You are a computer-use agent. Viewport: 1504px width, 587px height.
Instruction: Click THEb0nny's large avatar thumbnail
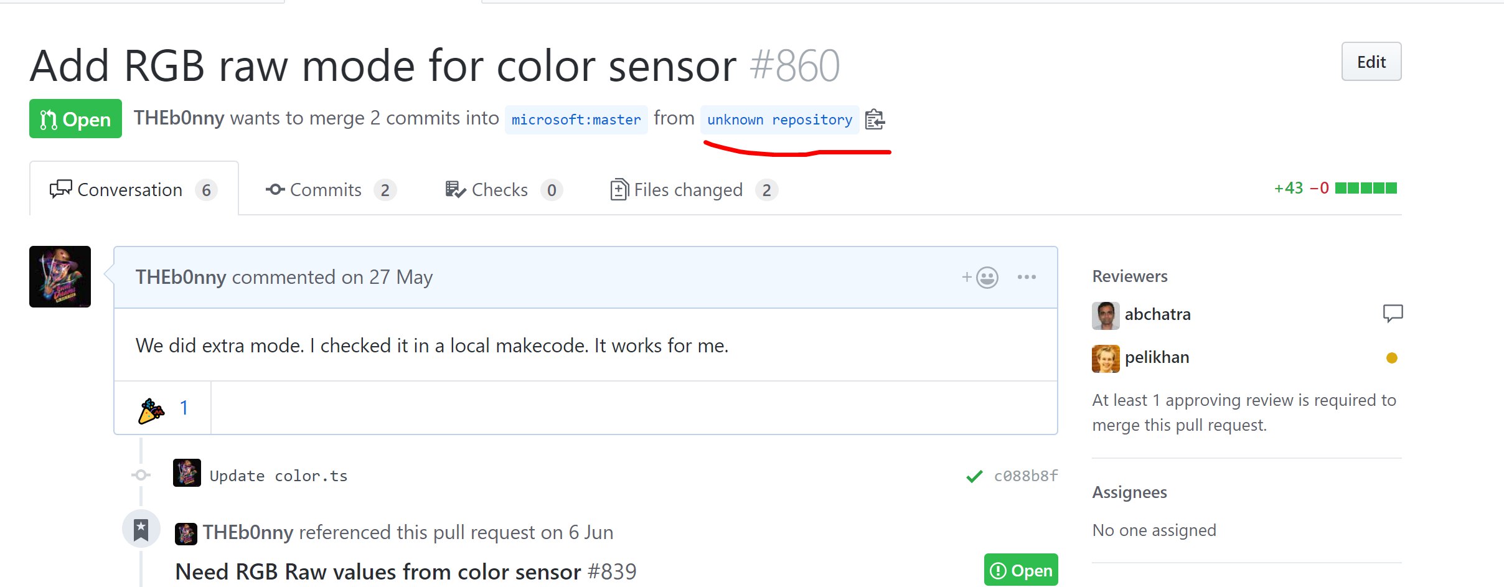click(60, 276)
